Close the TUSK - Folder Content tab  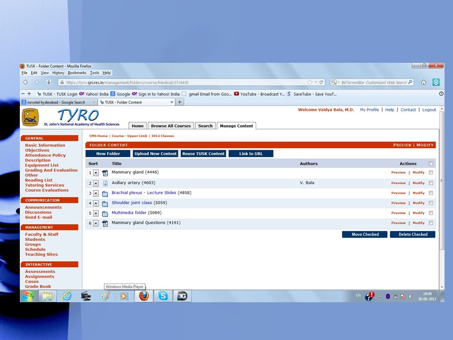click(172, 102)
